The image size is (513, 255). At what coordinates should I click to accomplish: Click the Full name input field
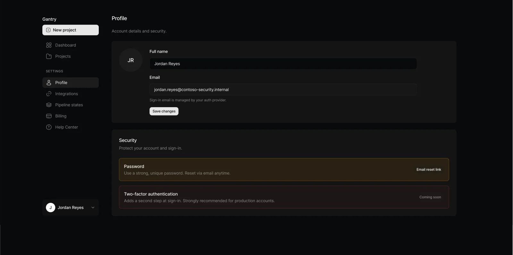[x=283, y=64]
